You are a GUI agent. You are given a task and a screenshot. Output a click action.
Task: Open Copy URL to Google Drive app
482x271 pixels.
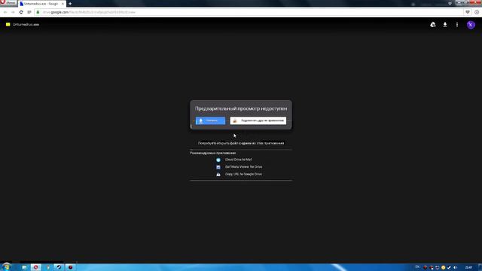[243, 174]
